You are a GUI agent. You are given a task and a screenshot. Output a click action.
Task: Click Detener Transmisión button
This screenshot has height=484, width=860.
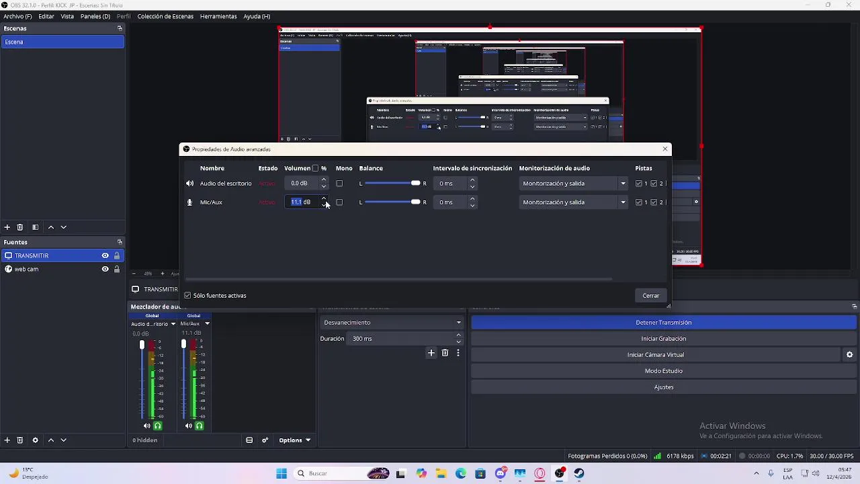click(663, 323)
